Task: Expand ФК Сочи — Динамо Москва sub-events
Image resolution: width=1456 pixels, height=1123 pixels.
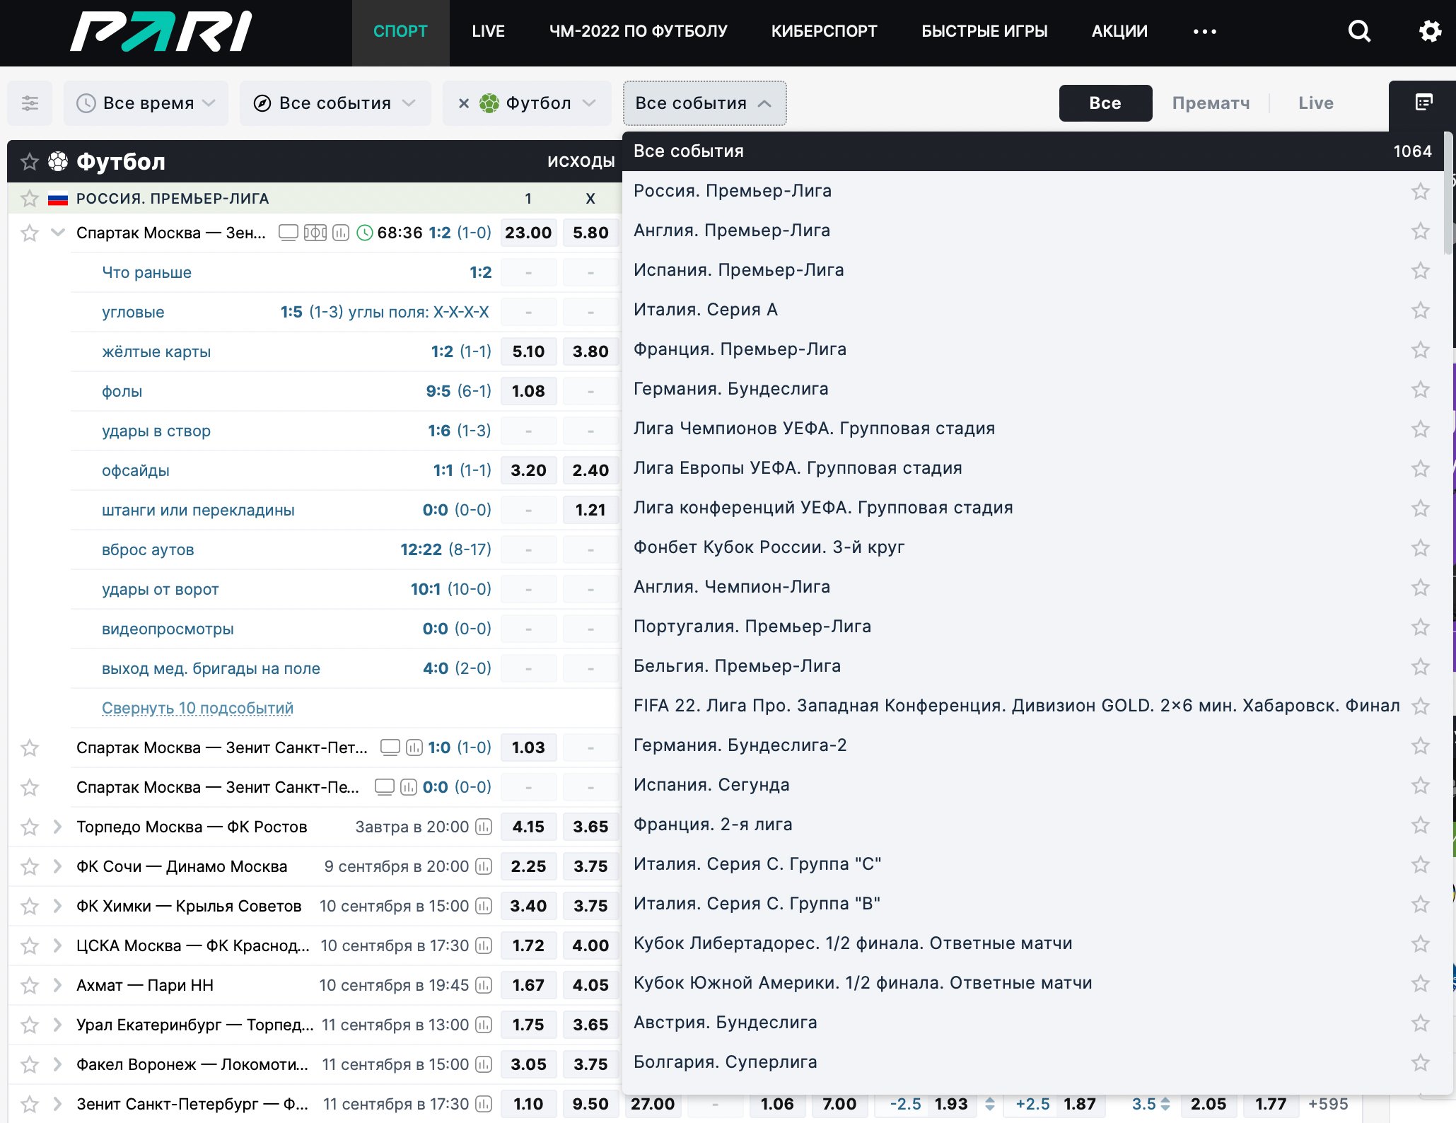Action: [x=58, y=866]
